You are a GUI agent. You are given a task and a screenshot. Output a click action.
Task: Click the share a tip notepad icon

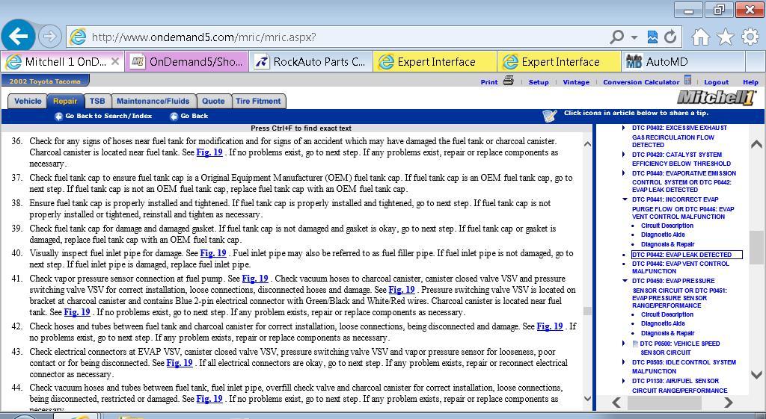click(550, 116)
